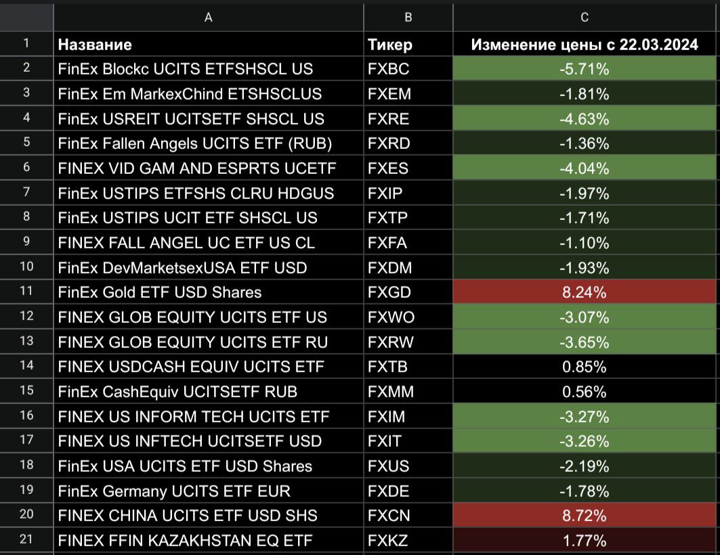Click the "Изменение цены с 22.03.2024" cell
The image size is (720, 555).
(585, 45)
